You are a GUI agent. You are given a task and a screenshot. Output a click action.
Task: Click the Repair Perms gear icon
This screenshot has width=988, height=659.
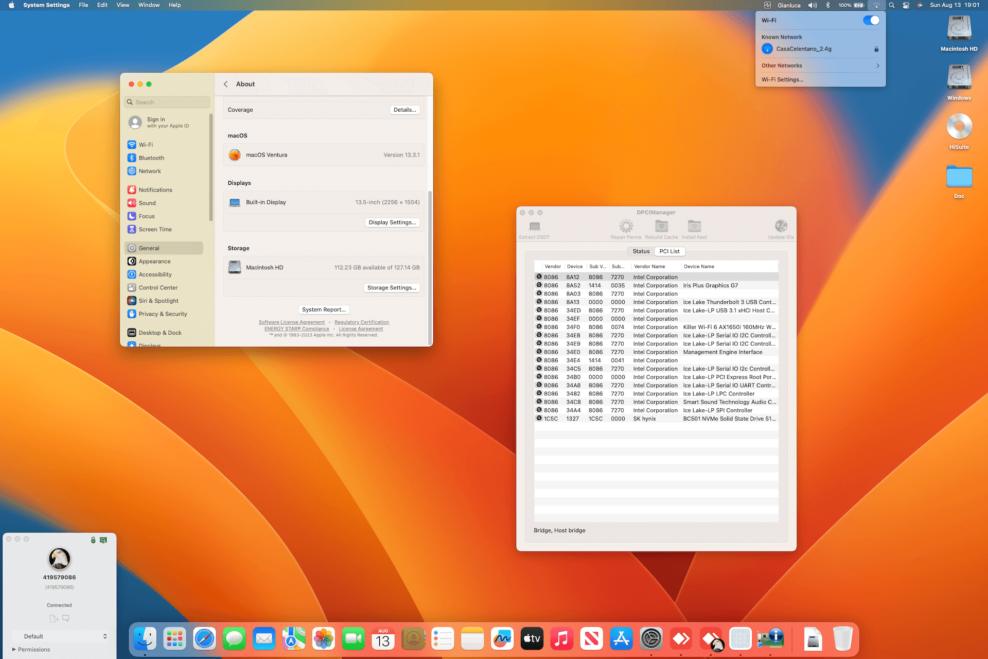coord(626,227)
